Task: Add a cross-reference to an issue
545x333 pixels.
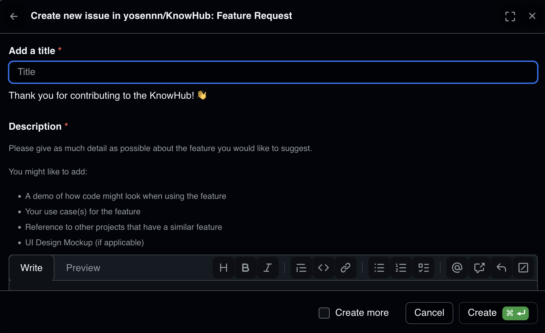Action: coord(479,268)
